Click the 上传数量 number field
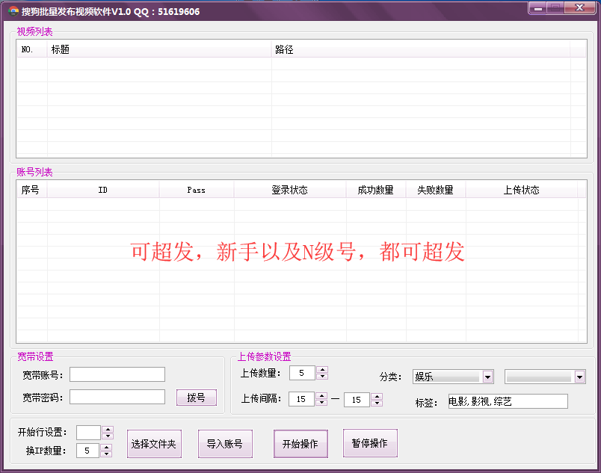The width and height of the screenshot is (601, 473). pos(303,373)
